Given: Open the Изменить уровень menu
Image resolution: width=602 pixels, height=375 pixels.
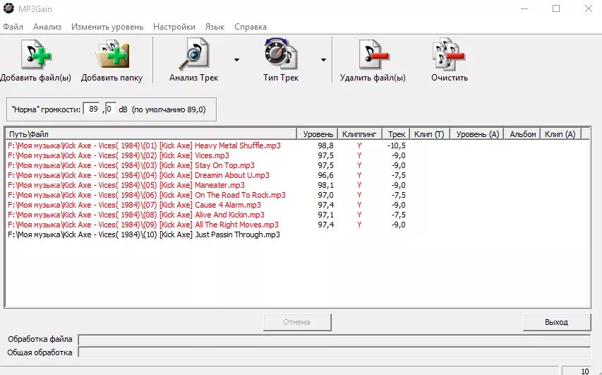Looking at the screenshot, I should coord(107,27).
